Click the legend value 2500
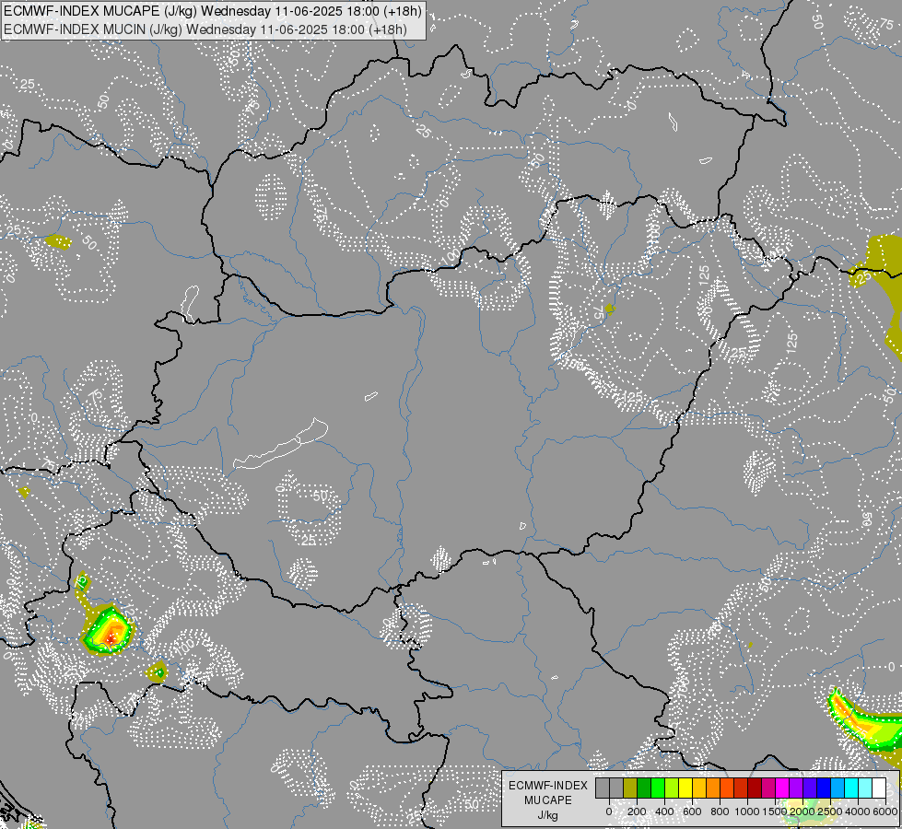 (830, 811)
